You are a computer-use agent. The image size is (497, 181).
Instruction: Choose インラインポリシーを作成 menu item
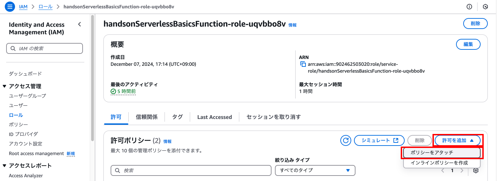(x=442, y=163)
